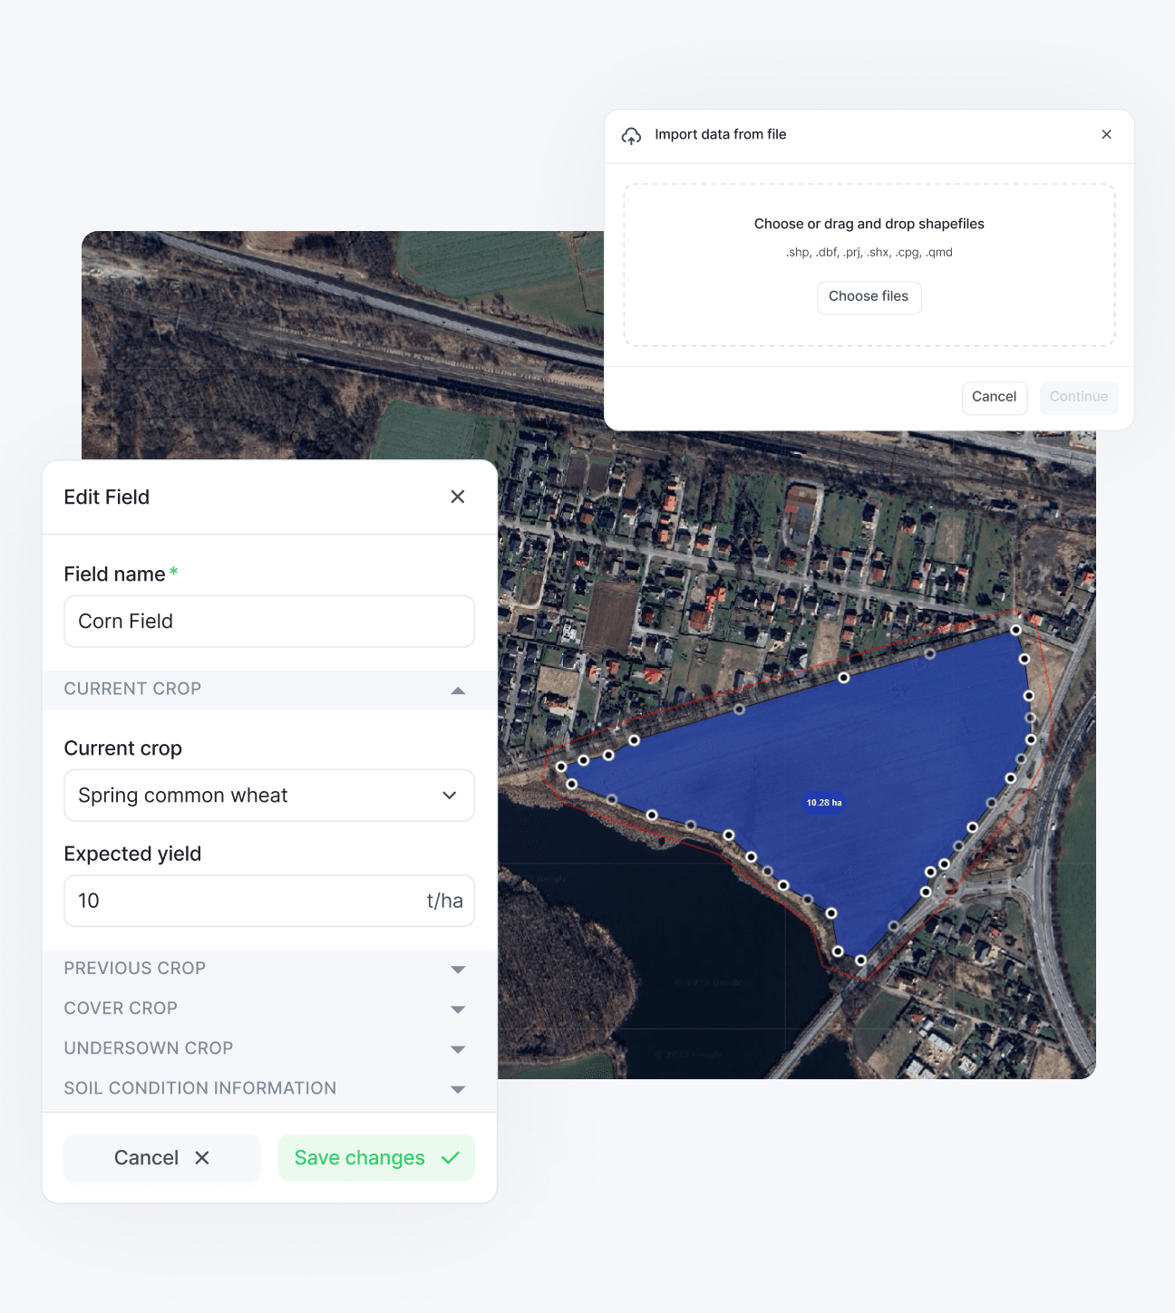This screenshot has height=1313, width=1175.
Task: Close the Import data from file dialog
Action: [1106, 134]
